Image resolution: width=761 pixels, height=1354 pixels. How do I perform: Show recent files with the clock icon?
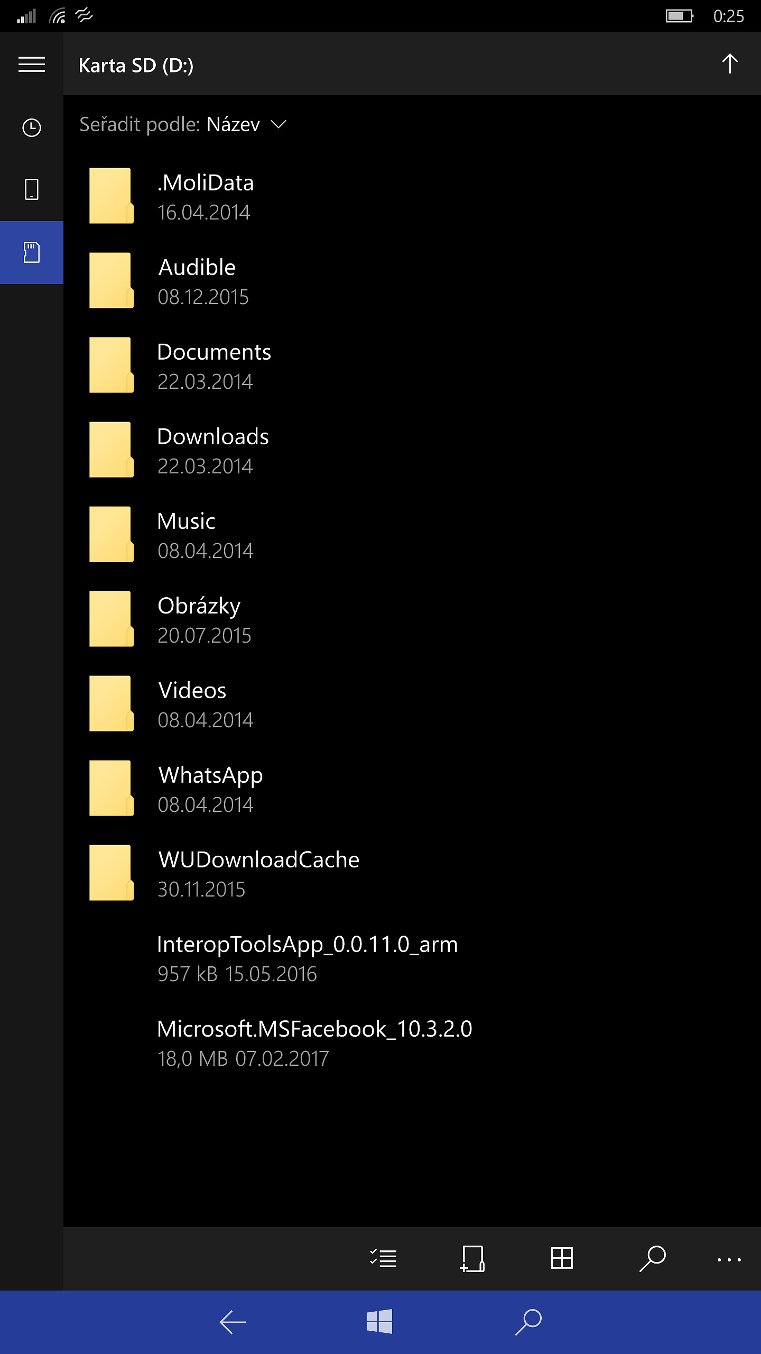click(32, 127)
